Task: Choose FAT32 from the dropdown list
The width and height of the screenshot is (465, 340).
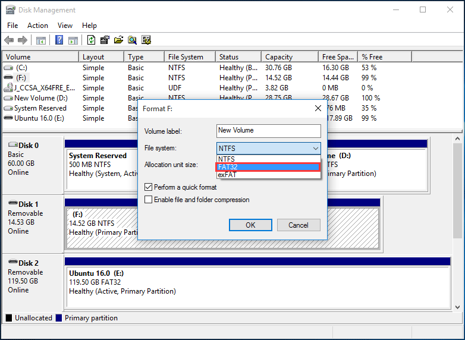Action: pyautogui.click(x=268, y=167)
